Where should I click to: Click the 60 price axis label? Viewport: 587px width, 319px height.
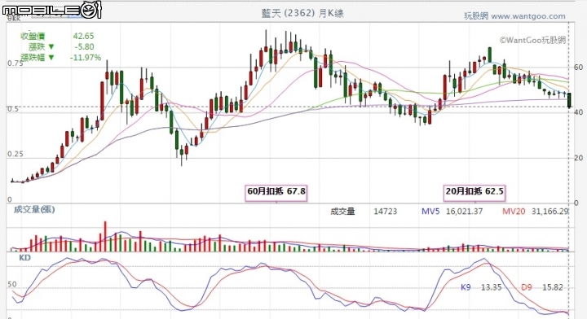[x=578, y=68]
